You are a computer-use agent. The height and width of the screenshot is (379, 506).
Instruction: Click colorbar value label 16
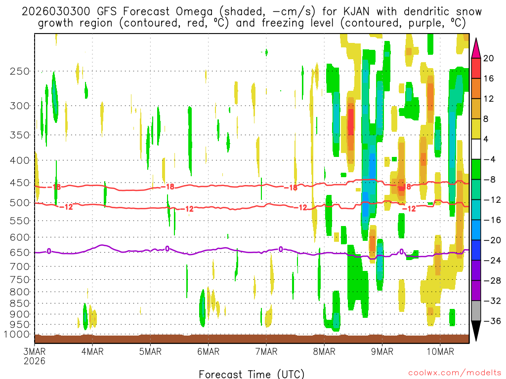[x=489, y=78]
